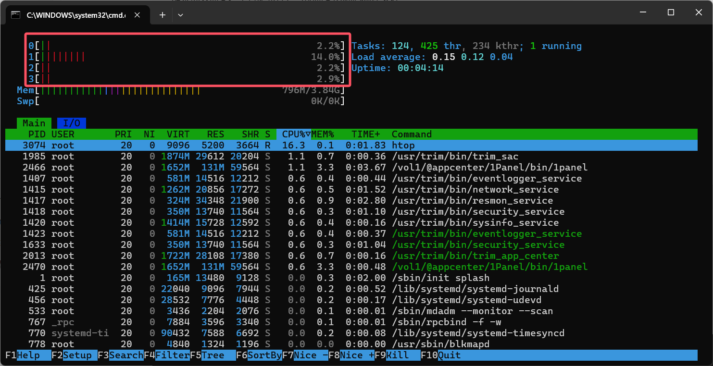Click F9 Kill in the function bar
713x366 pixels.
click(x=398, y=355)
